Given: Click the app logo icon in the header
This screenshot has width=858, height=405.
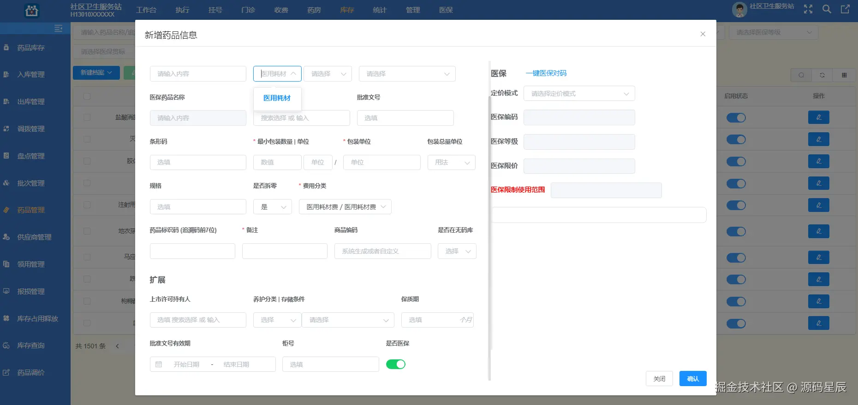Looking at the screenshot, I should point(31,11).
